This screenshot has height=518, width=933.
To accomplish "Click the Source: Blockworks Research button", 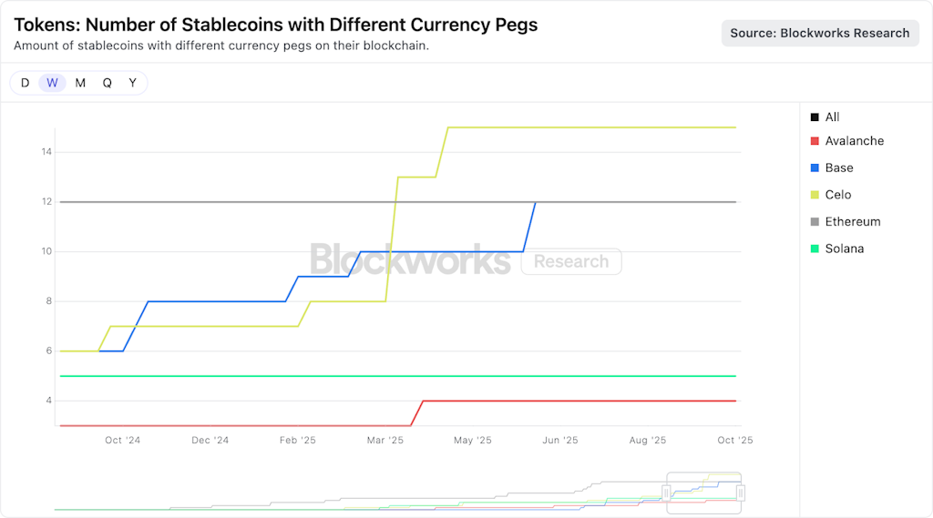I will coord(819,33).
